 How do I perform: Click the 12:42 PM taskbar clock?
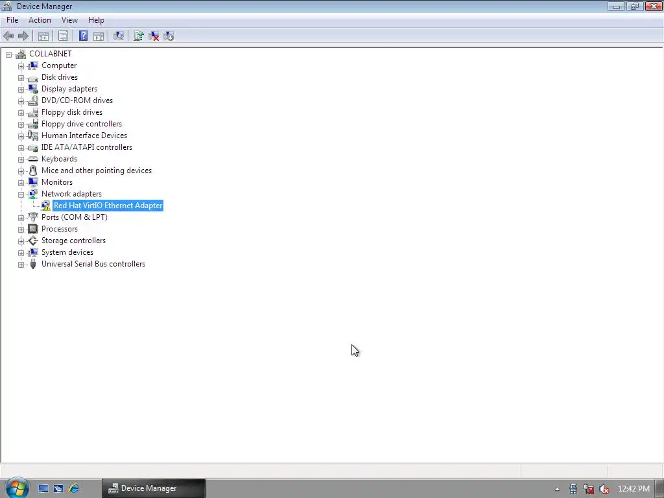pos(634,489)
